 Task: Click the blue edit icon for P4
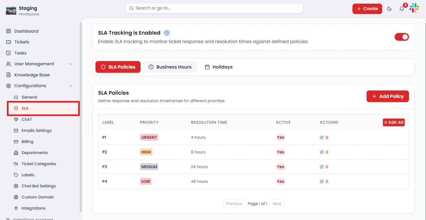(x=322, y=181)
